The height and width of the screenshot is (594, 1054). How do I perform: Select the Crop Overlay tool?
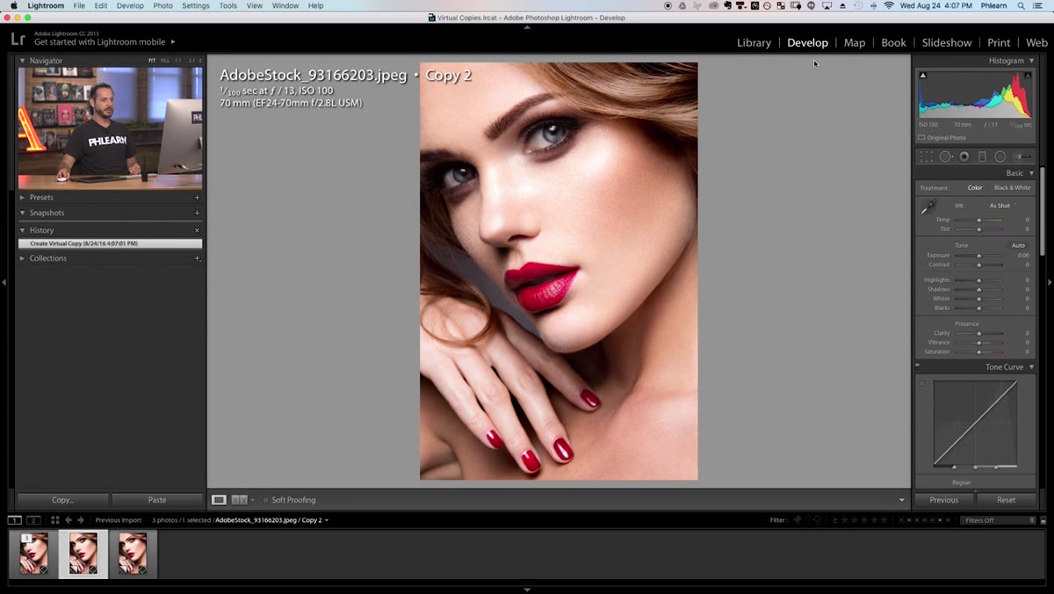point(926,156)
